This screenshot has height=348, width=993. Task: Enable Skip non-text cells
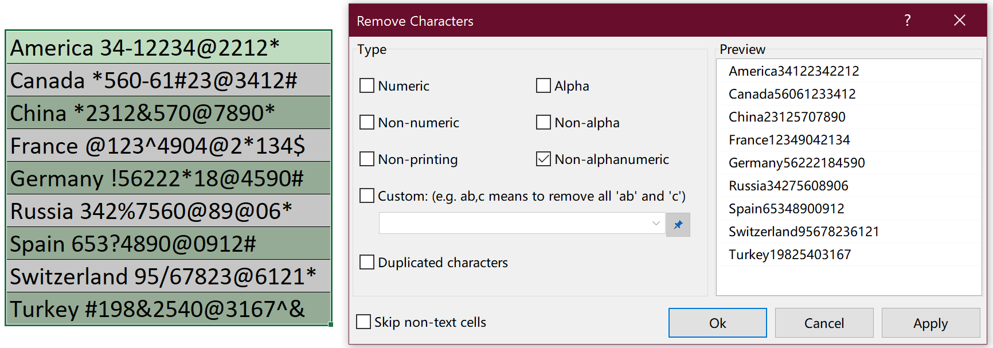pos(363,322)
